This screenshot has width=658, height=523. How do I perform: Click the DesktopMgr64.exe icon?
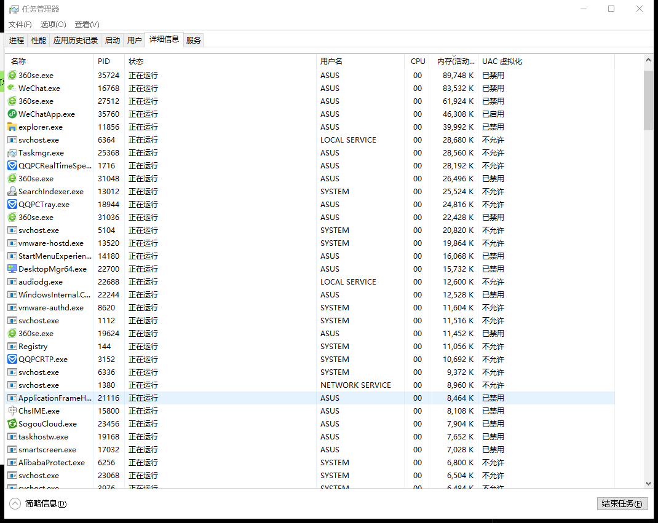(12, 269)
